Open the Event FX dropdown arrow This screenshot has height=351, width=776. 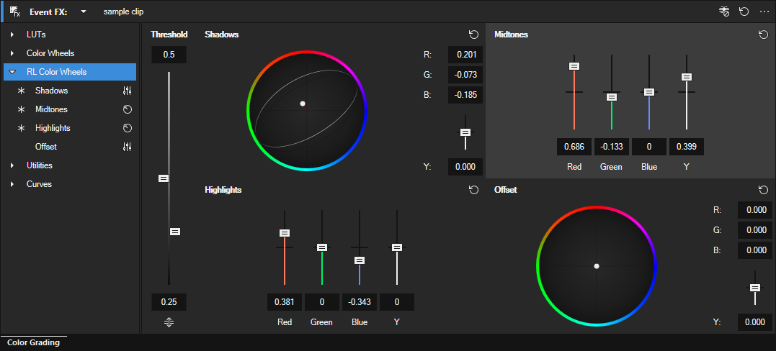[x=84, y=12]
